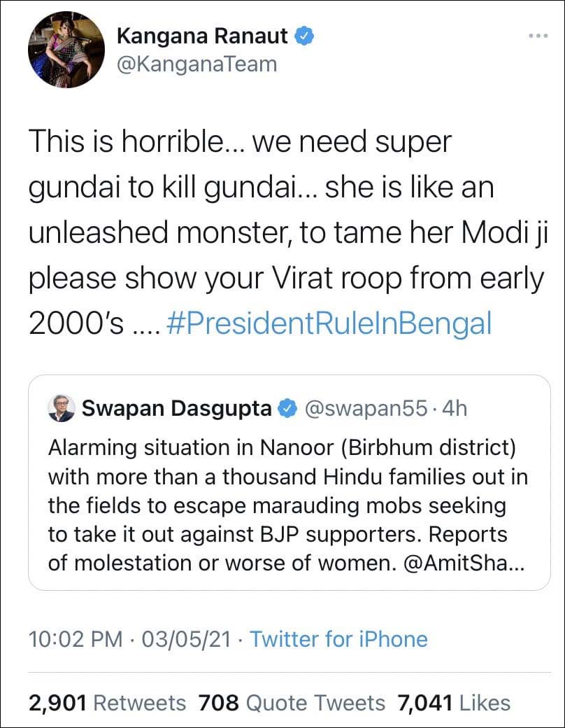Open the @KanganaTeam handle
565x728 pixels.
point(196,64)
